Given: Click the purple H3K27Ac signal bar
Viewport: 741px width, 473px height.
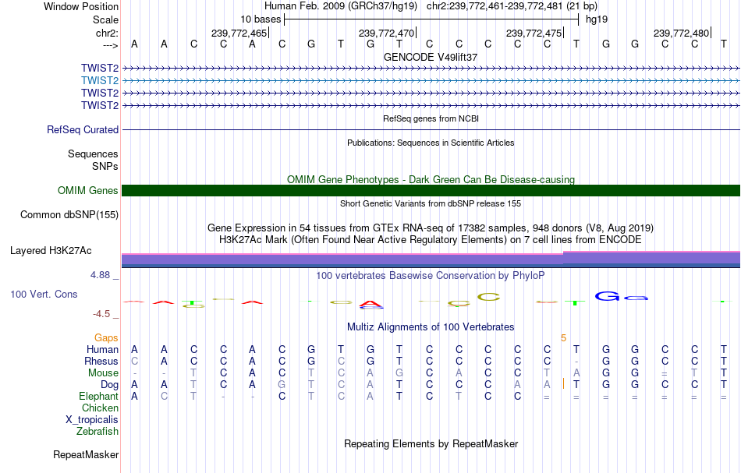Looking at the screenshot, I should (x=431, y=260).
